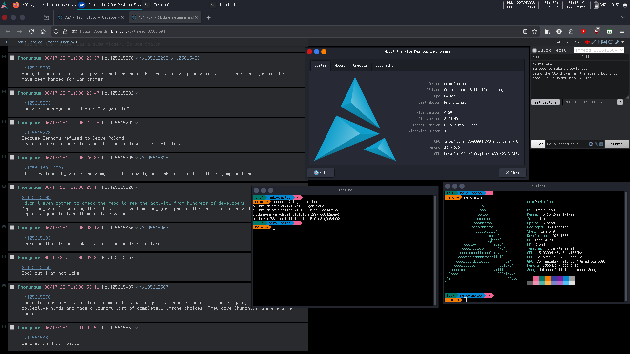Tick the checkbox on post No.105615305
Viewport: 630px width, 354px height.
[12, 157]
